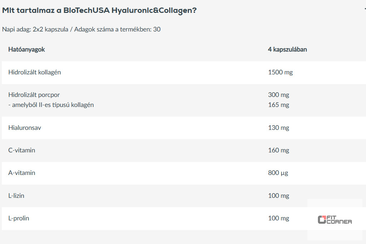Click the 4 kapszulában column header

point(287,49)
